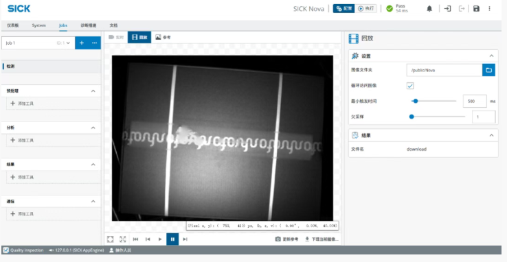The width and height of the screenshot is (507, 262).
Task: Collapse the 预处理 preprocessing section
Action: click(93, 91)
